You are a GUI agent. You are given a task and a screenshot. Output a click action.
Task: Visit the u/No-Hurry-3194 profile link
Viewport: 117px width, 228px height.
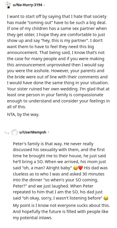(x=27, y=5)
